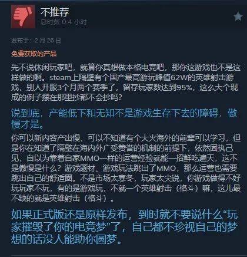Click the line starting 成的例子摆在那里

click(x=66, y=97)
